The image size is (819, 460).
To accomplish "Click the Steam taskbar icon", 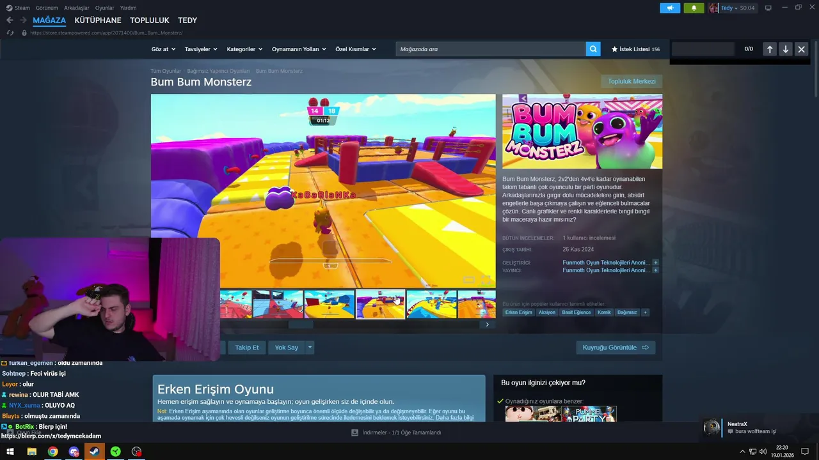I will click(x=95, y=452).
